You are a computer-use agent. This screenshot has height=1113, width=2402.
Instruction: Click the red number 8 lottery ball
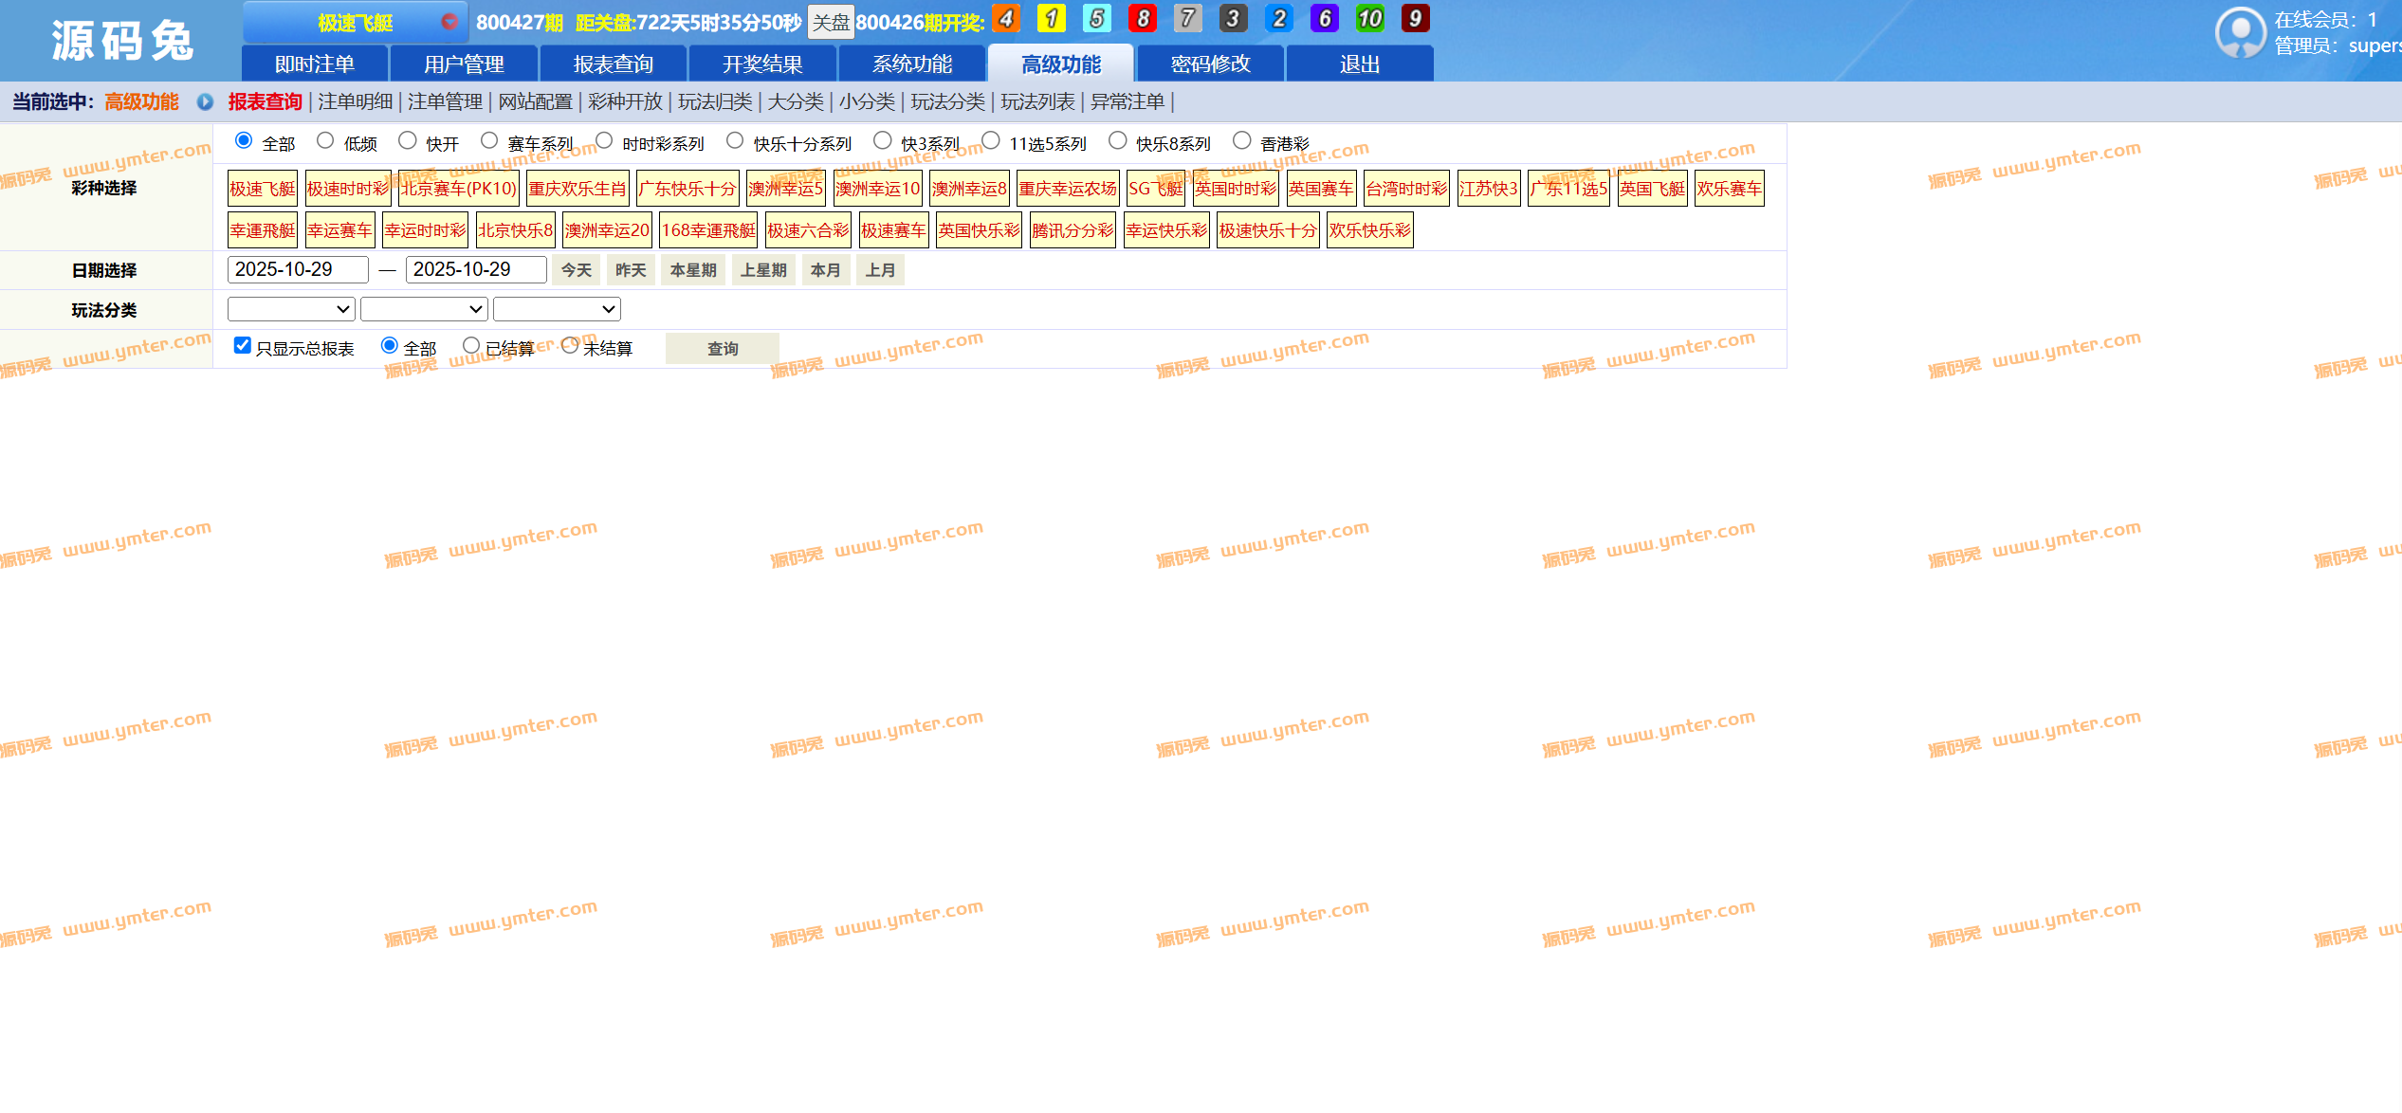[1142, 19]
